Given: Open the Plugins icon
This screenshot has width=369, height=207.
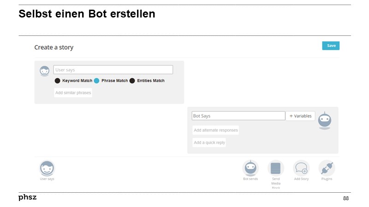Looking at the screenshot, I should pyautogui.click(x=327, y=168).
